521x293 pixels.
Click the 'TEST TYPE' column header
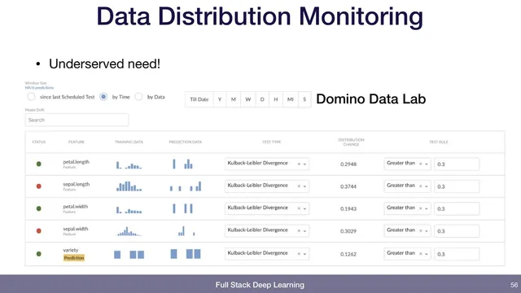[x=271, y=142]
